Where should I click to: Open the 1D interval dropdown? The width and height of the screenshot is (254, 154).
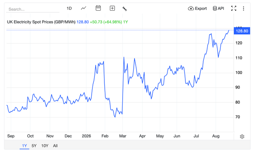[x=69, y=8]
